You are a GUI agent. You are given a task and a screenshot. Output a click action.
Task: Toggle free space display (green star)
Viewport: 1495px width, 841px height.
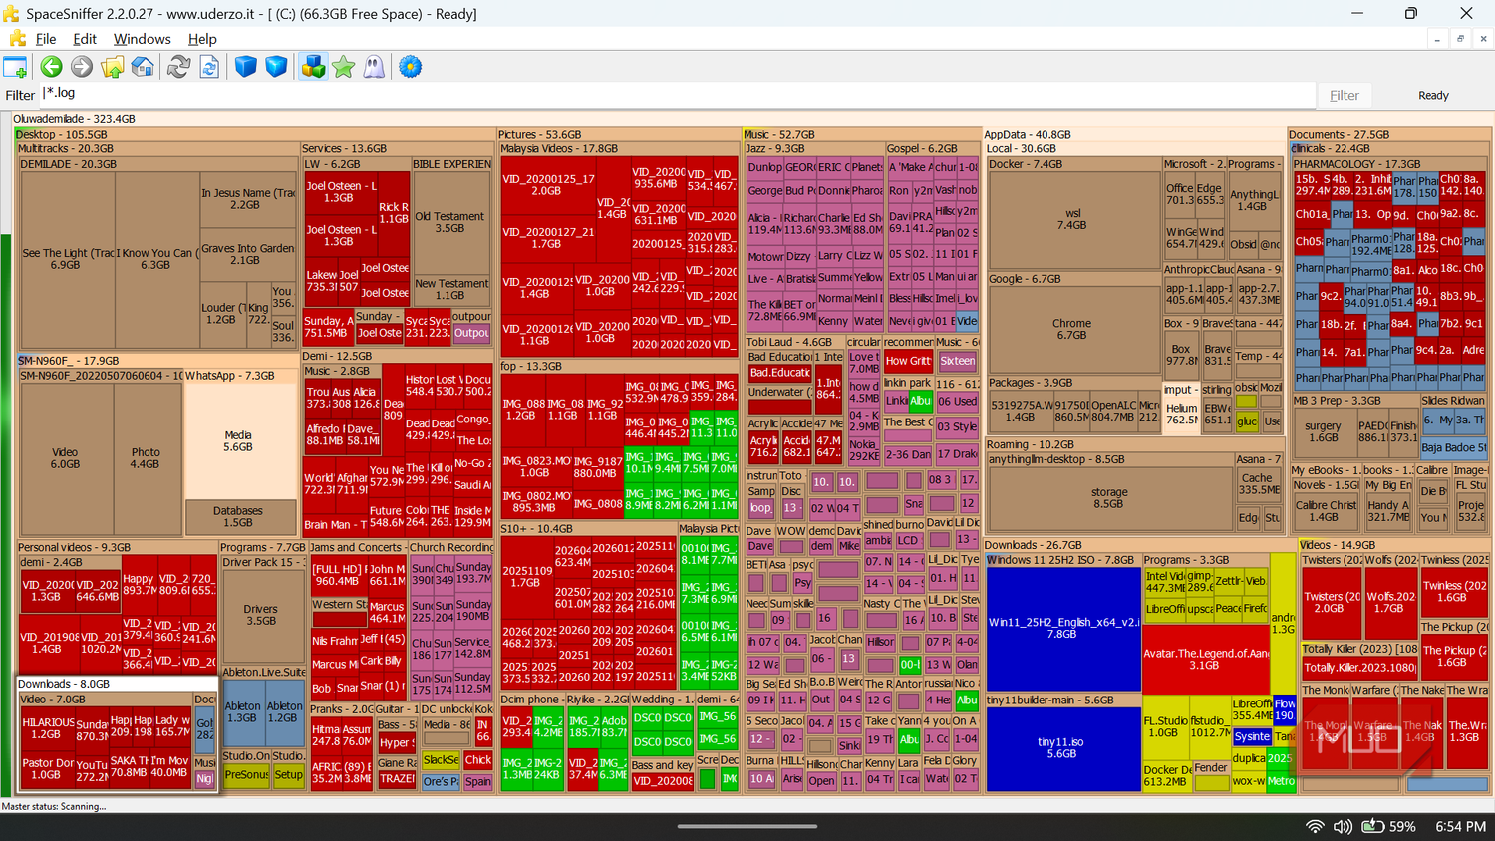(344, 67)
